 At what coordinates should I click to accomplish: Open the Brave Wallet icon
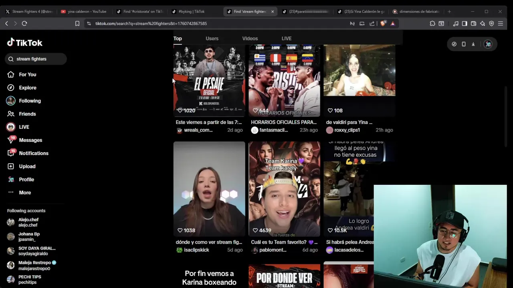click(x=473, y=24)
